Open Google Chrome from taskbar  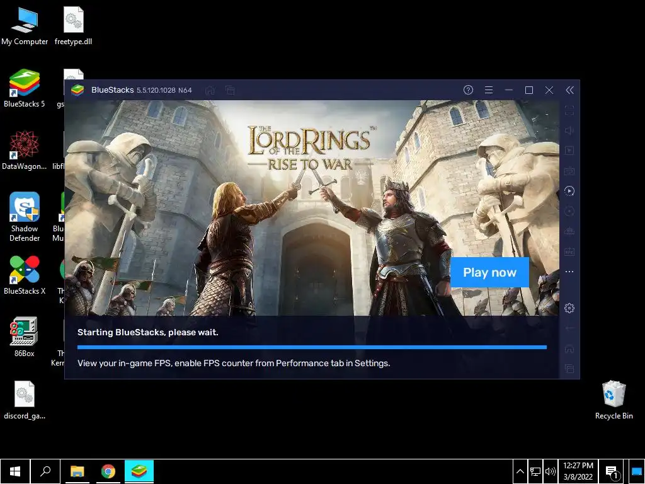coord(108,471)
